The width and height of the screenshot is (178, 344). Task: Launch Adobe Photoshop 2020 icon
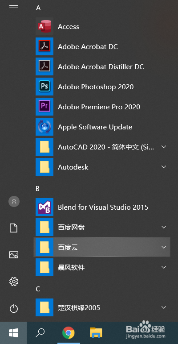point(44,87)
